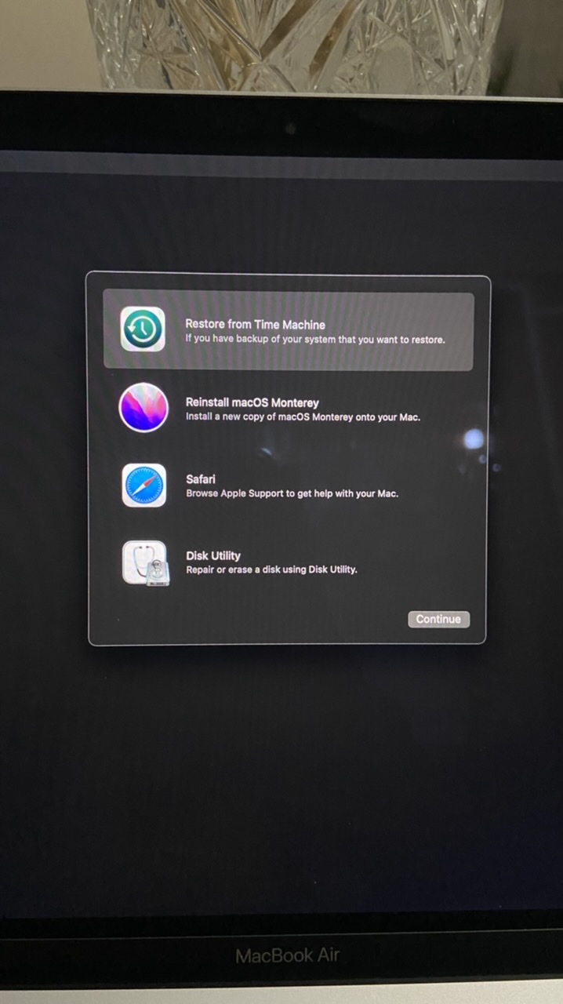This screenshot has height=1004, width=563.
Task: Click the Time Machine icon
Action: (x=143, y=329)
